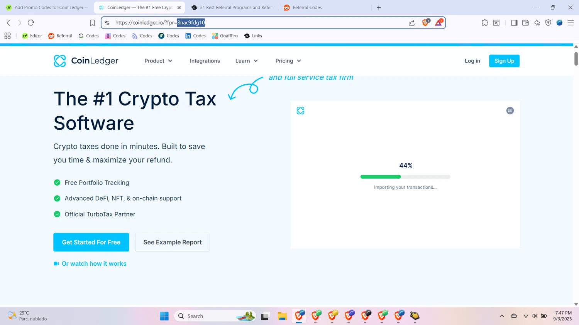Open the Brave Wallet icon
Viewport: 579px width, 325px height.
[525, 23]
